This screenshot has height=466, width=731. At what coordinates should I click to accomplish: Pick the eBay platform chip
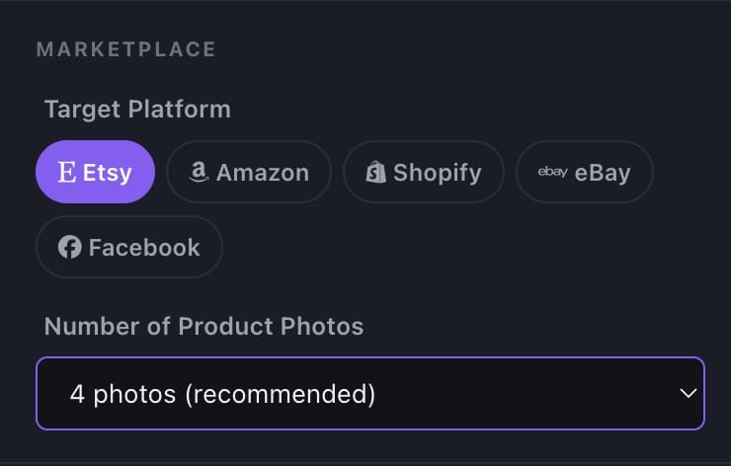(584, 172)
